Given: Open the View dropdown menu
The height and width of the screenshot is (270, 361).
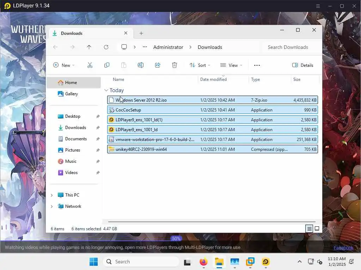Looking at the screenshot, I should coord(231,65).
